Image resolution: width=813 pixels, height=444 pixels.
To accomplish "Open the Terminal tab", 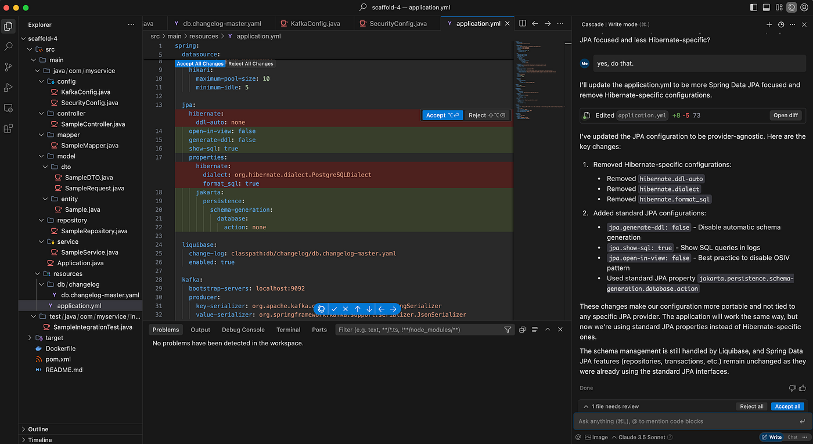I will point(288,330).
